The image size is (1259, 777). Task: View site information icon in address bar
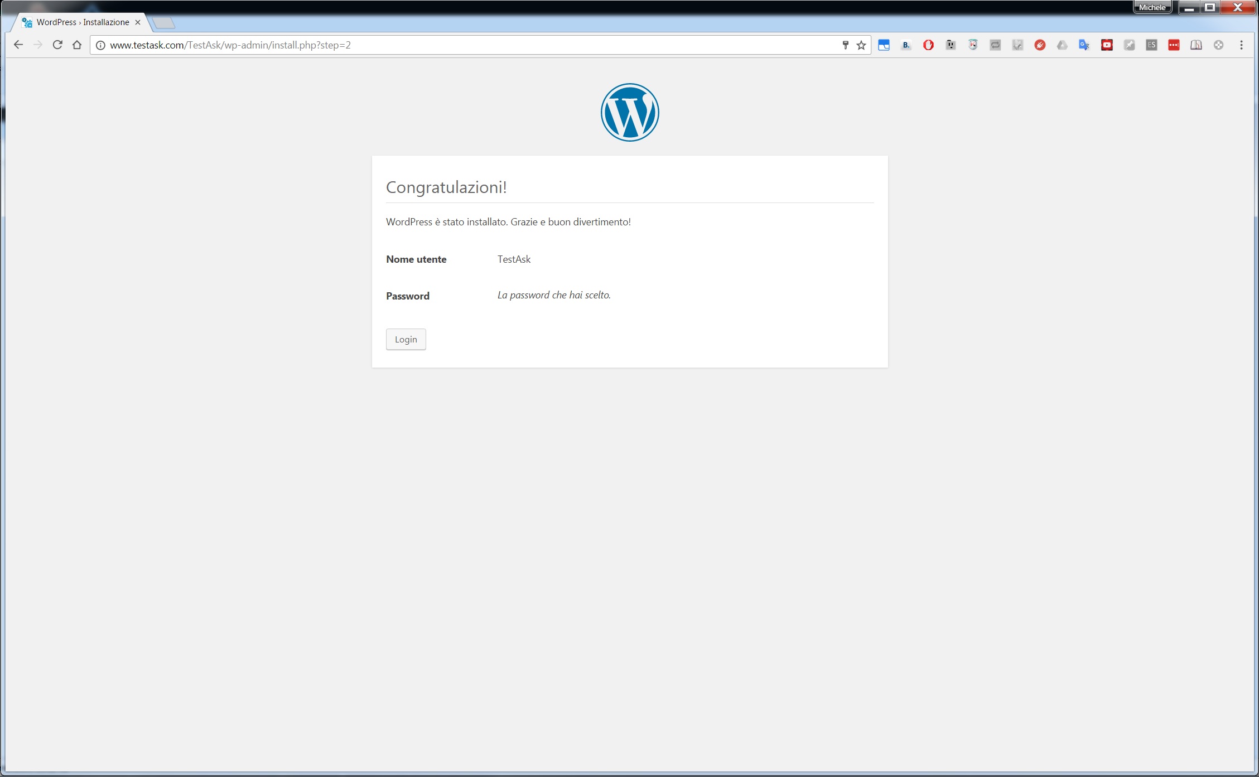click(100, 45)
